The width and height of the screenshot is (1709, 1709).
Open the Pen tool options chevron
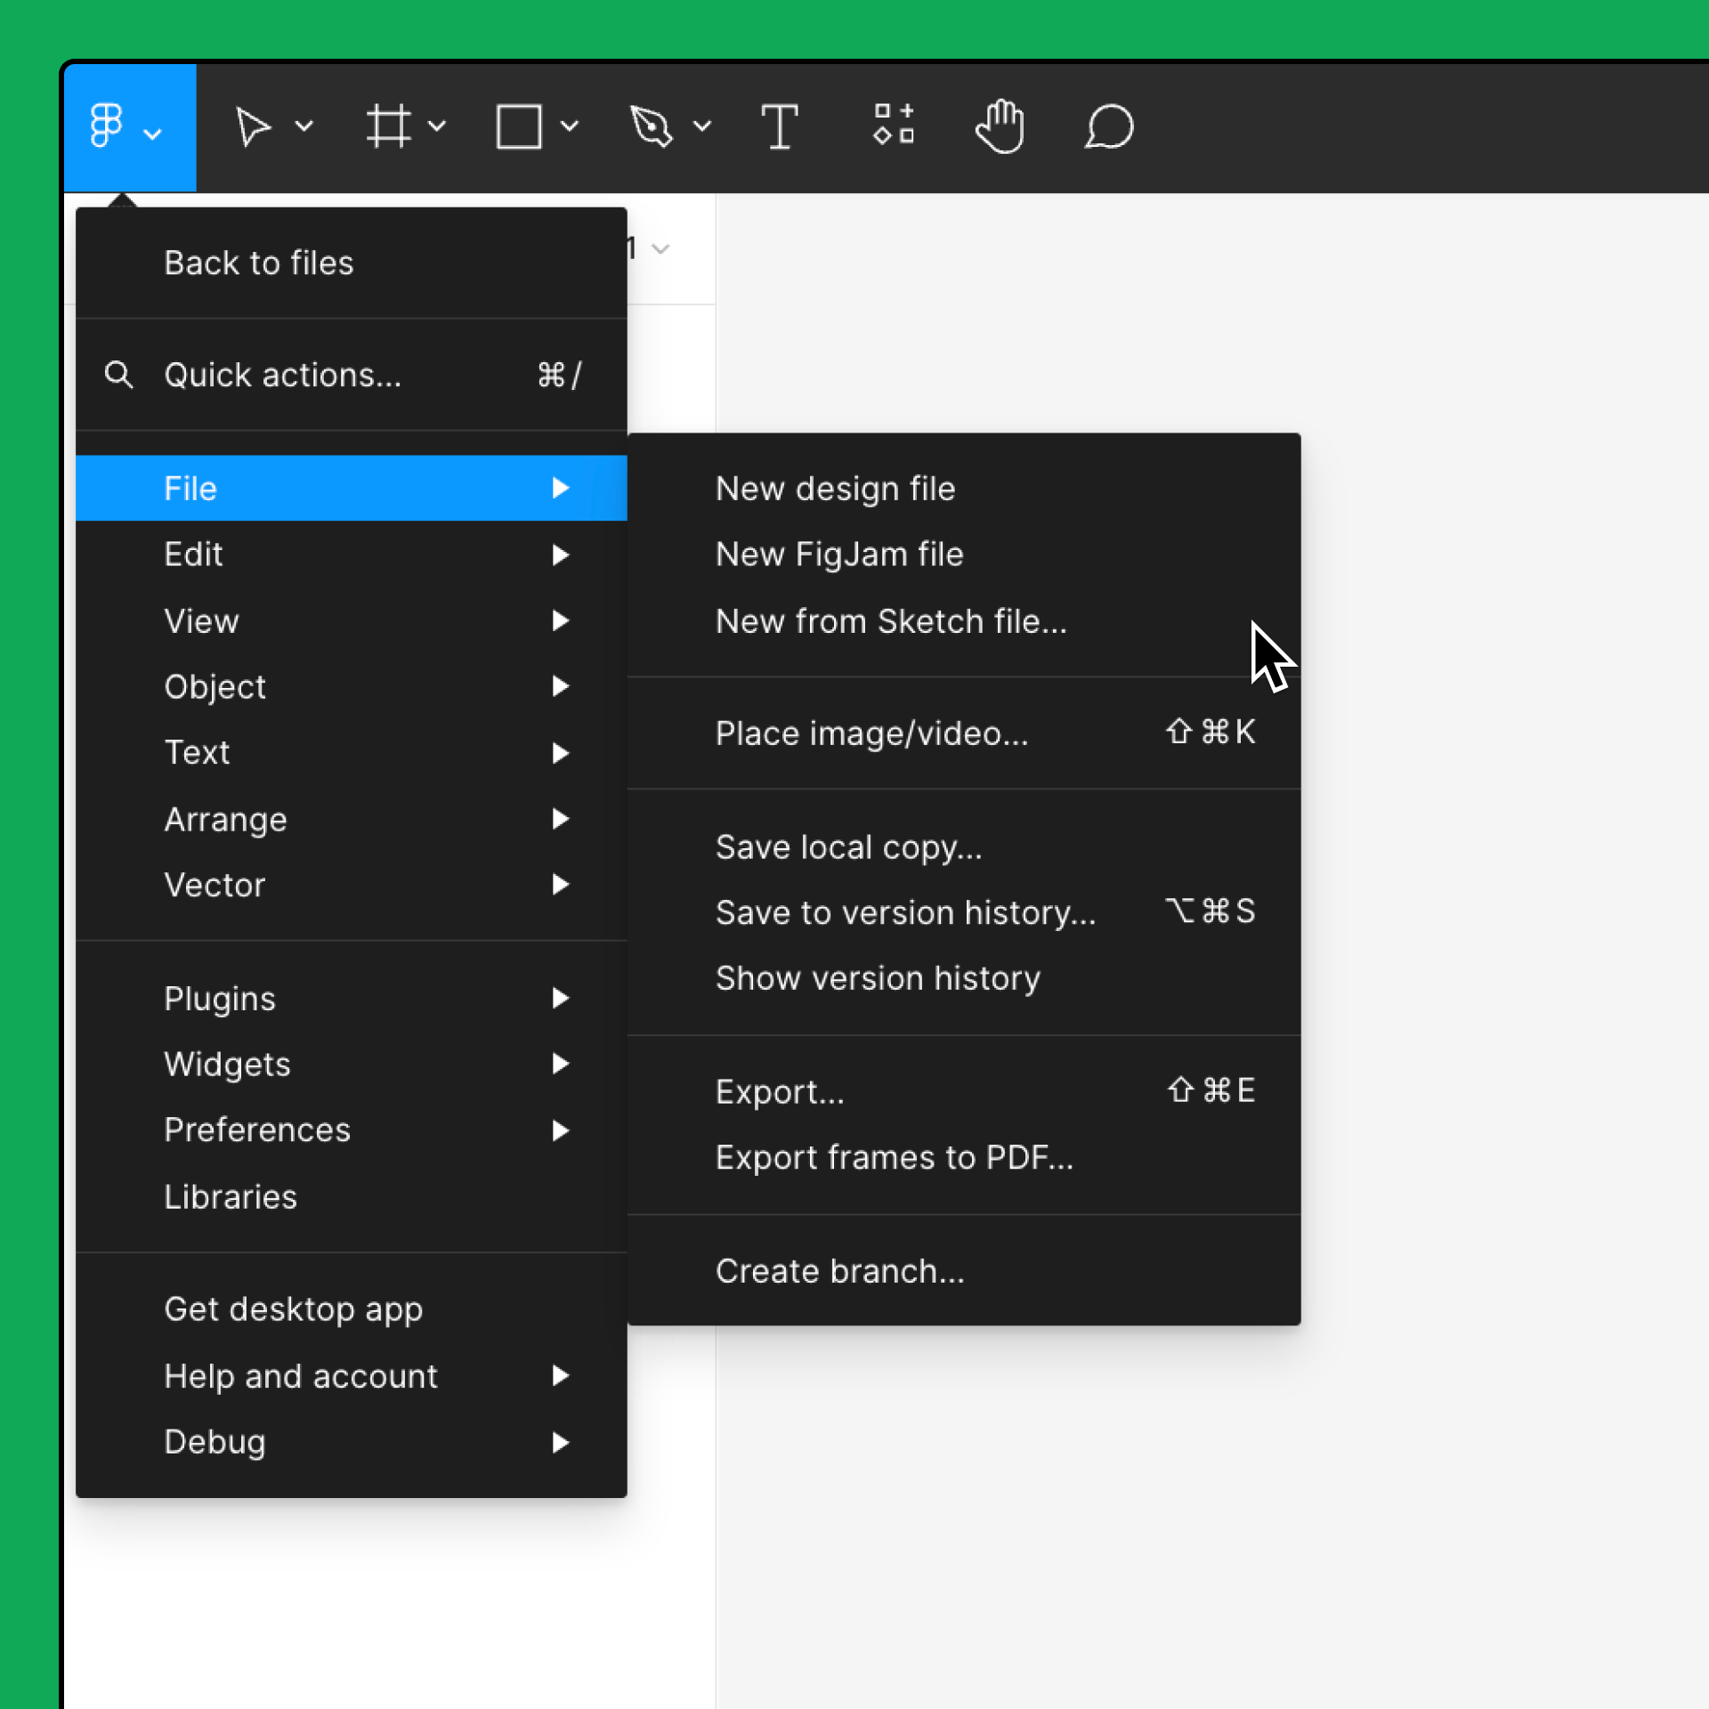pyautogui.click(x=702, y=126)
